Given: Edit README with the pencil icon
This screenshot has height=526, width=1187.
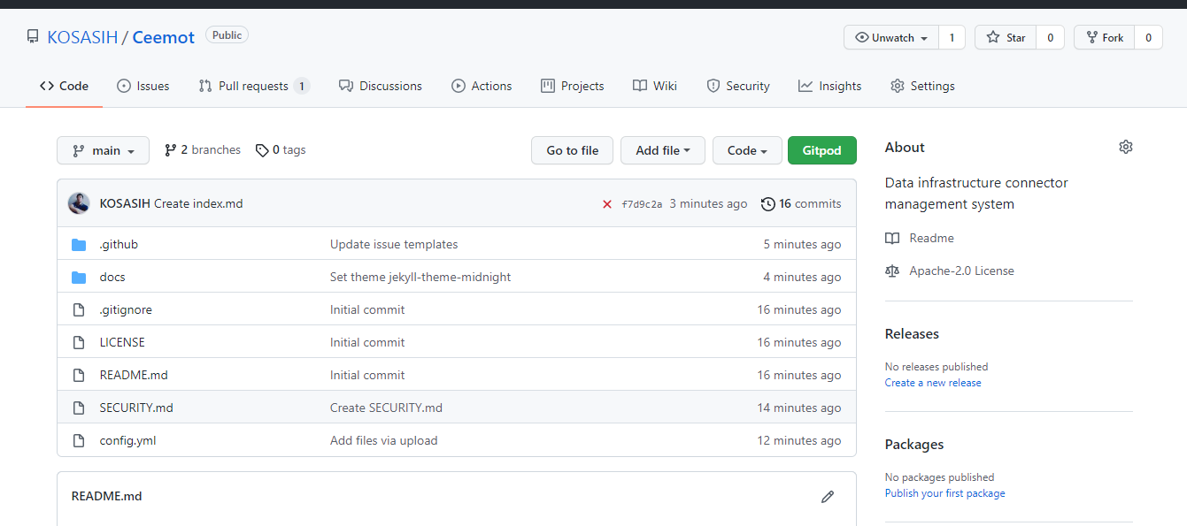Looking at the screenshot, I should [828, 497].
